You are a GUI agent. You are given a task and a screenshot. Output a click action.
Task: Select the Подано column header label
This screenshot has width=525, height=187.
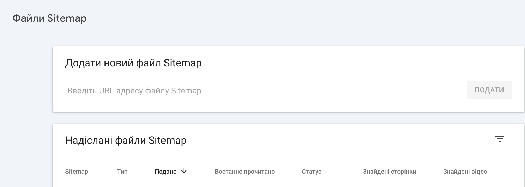tap(166, 172)
